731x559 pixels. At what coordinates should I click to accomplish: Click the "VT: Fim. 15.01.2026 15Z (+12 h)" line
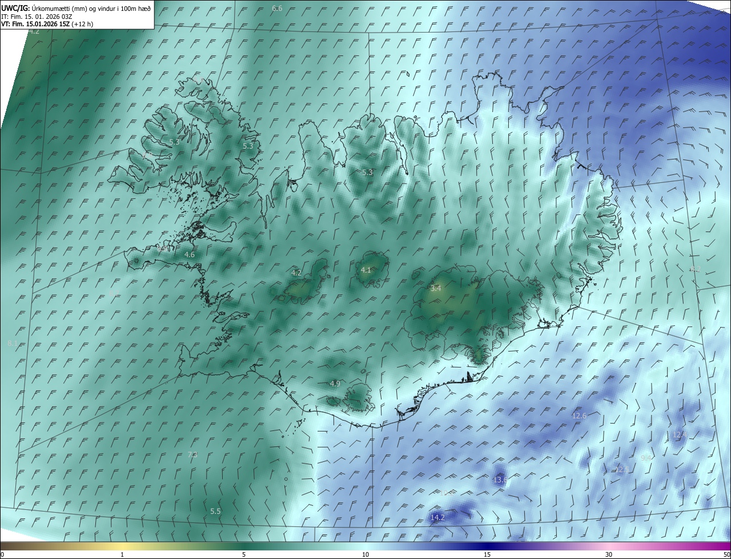tap(47, 24)
